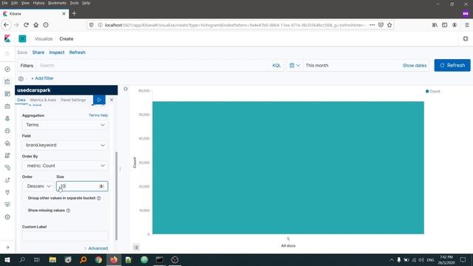473x266 pixels.
Task: Open Dev Tools in sidebar
Action: click(7, 192)
